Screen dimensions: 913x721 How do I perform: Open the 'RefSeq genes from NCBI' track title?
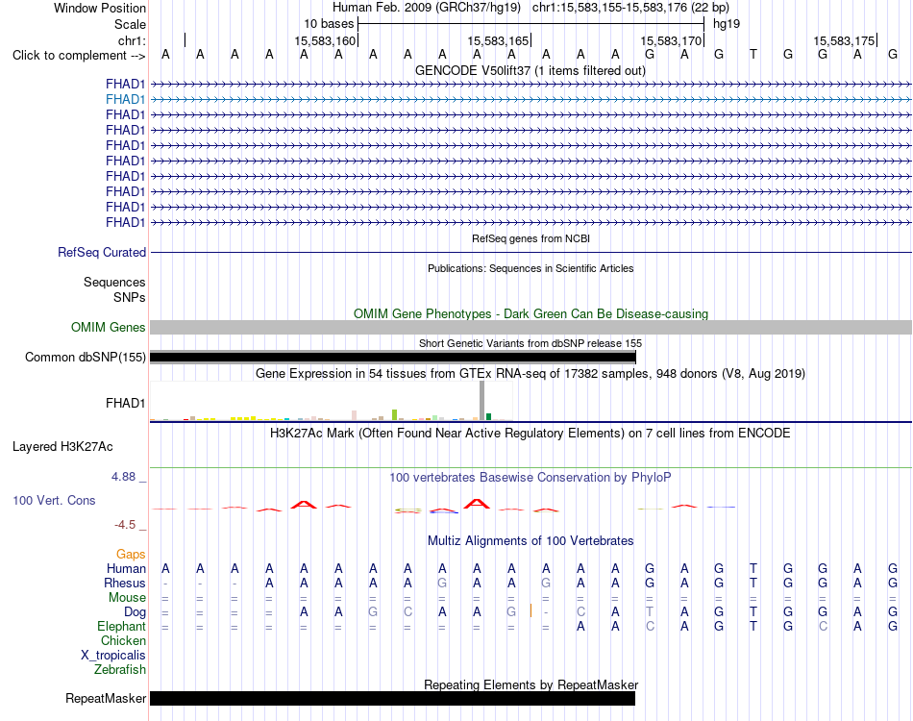point(531,238)
